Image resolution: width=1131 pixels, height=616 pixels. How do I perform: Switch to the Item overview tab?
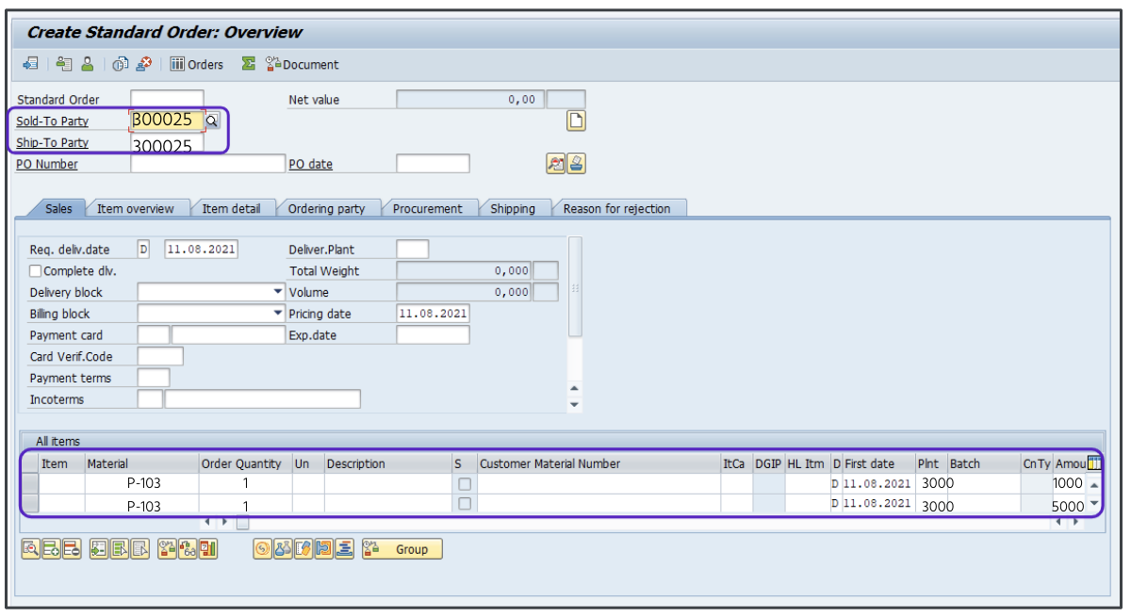(136, 208)
